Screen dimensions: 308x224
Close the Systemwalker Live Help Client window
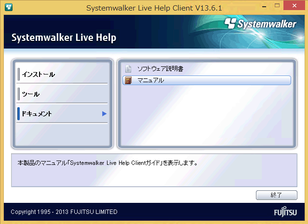coord(294,5)
